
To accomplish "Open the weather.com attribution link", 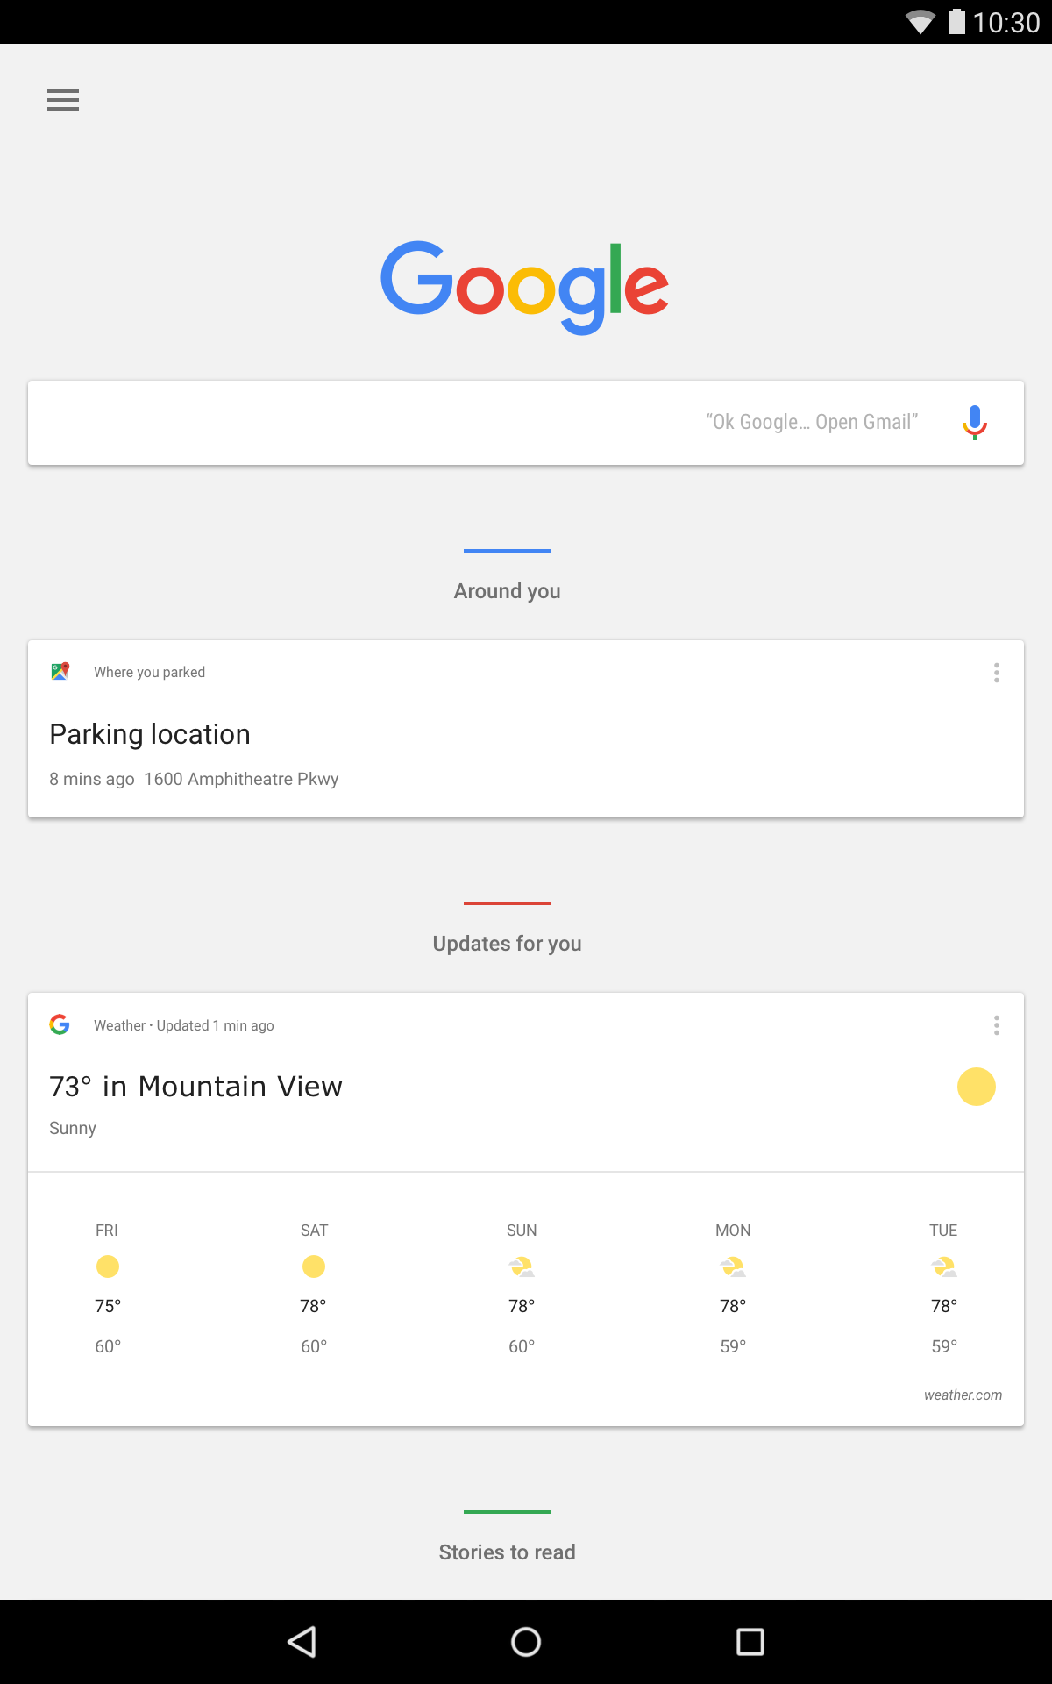I will pos(963,1395).
